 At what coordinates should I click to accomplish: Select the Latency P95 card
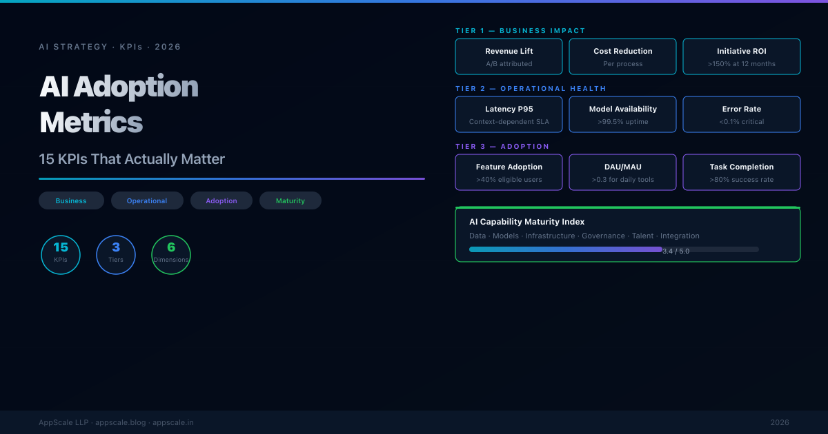pyautogui.click(x=509, y=114)
